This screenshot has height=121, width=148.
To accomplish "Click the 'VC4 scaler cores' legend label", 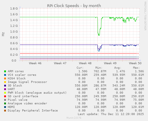I will click(22, 75).
